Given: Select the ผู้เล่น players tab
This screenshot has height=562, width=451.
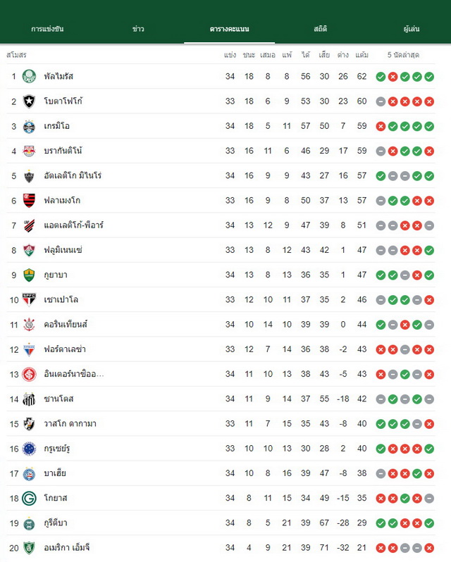Looking at the screenshot, I should (412, 29).
